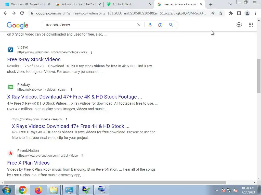Screen dimensions: 261x195
Task: Open a new browser tab
Action: tap(211, 4)
